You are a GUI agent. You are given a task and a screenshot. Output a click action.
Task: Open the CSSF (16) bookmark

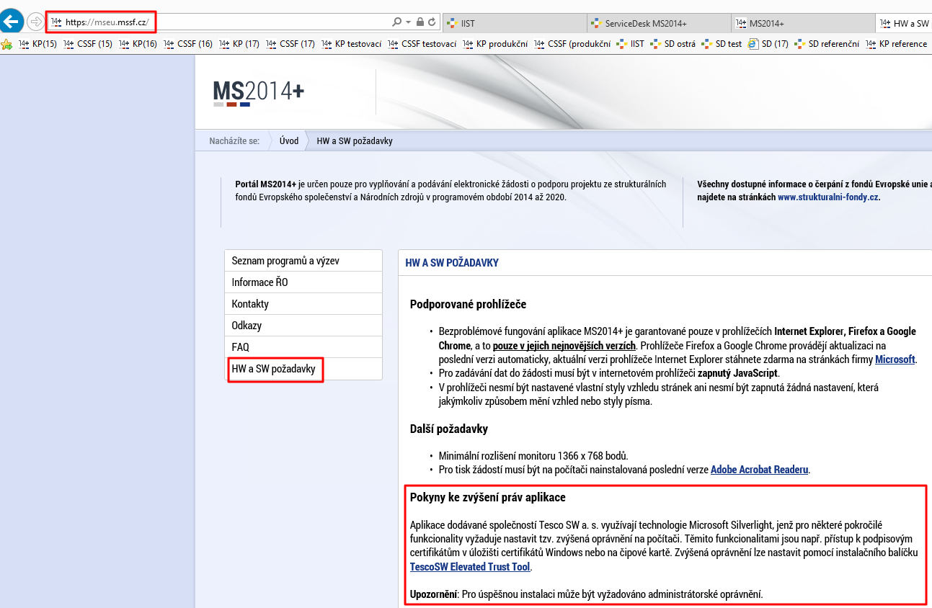point(188,44)
